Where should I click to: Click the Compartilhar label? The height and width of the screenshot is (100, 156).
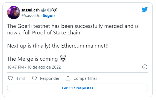(x=85, y=78)
